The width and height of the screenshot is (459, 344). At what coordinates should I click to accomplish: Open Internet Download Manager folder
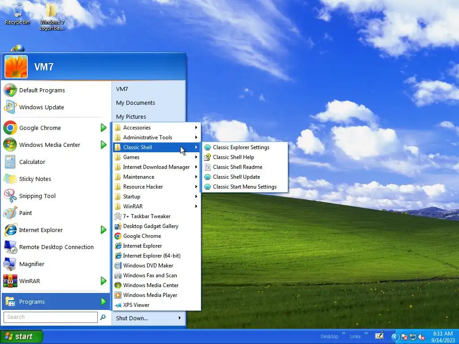(x=156, y=167)
